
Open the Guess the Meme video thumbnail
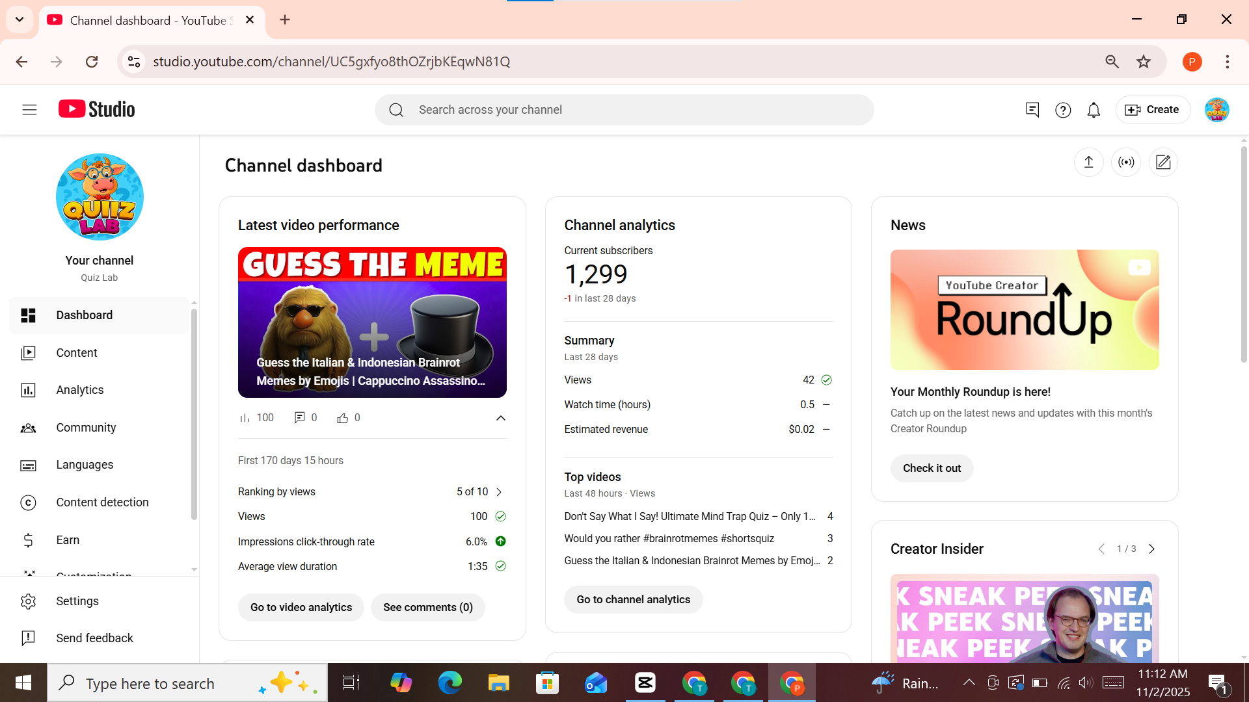(372, 322)
